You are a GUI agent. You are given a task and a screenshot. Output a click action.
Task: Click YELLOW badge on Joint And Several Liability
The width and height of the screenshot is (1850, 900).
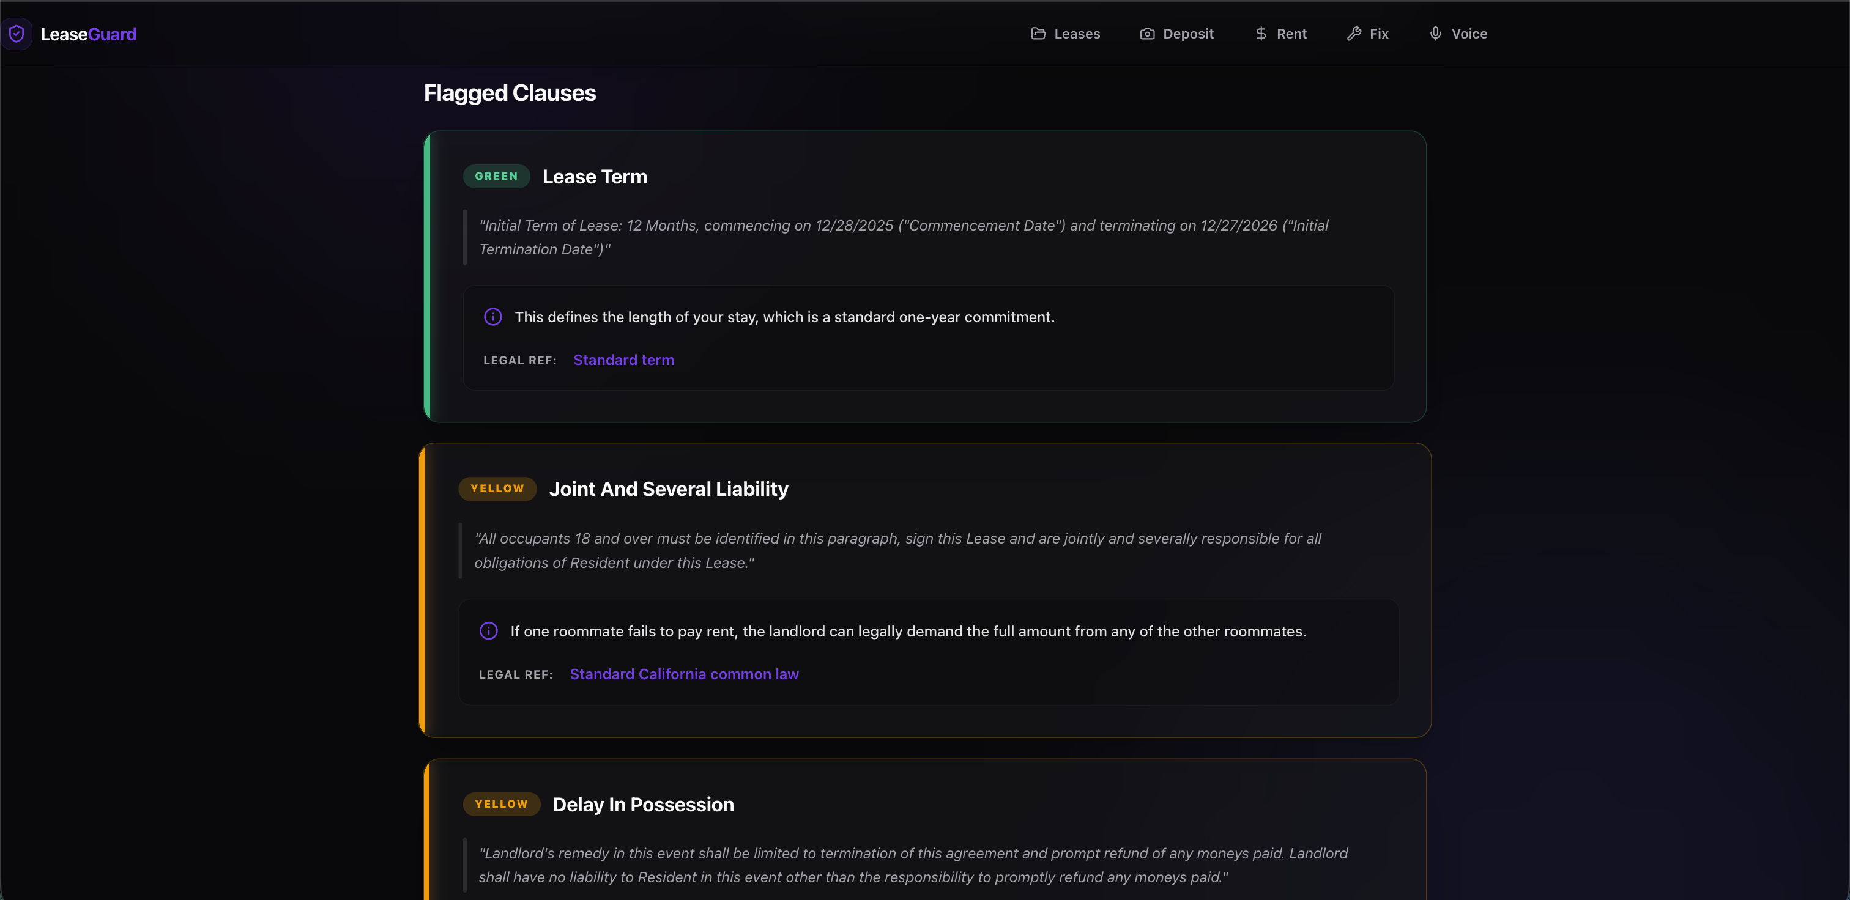pyautogui.click(x=497, y=489)
